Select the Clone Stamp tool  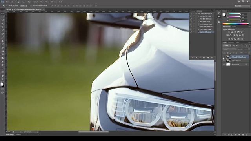pyautogui.click(x=2, y=41)
